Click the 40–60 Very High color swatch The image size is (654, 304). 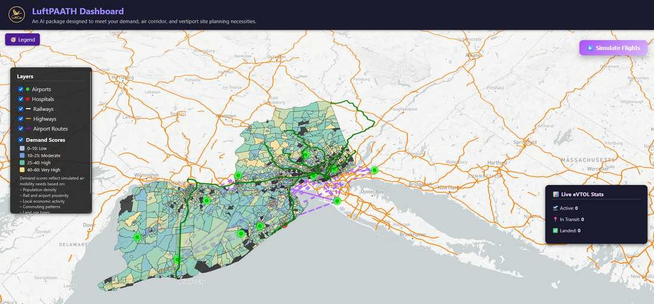click(22, 170)
